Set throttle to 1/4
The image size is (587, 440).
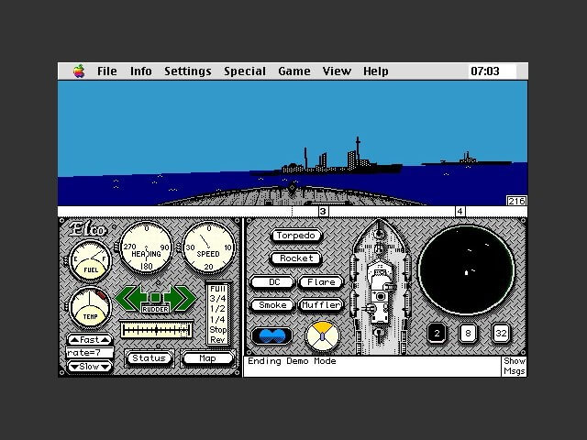coord(217,320)
